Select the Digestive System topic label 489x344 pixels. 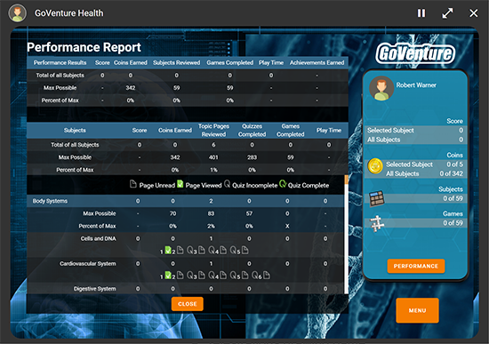tap(94, 289)
